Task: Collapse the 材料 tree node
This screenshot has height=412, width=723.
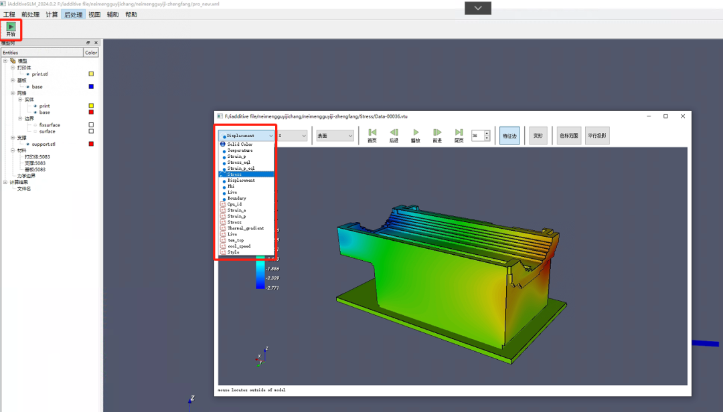Action: click(13, 150)
